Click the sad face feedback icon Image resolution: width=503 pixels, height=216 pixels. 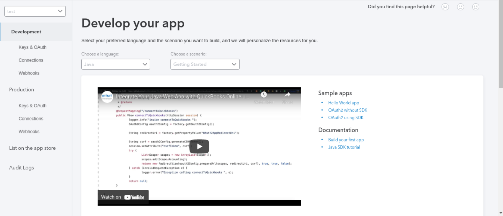(445, 7)
